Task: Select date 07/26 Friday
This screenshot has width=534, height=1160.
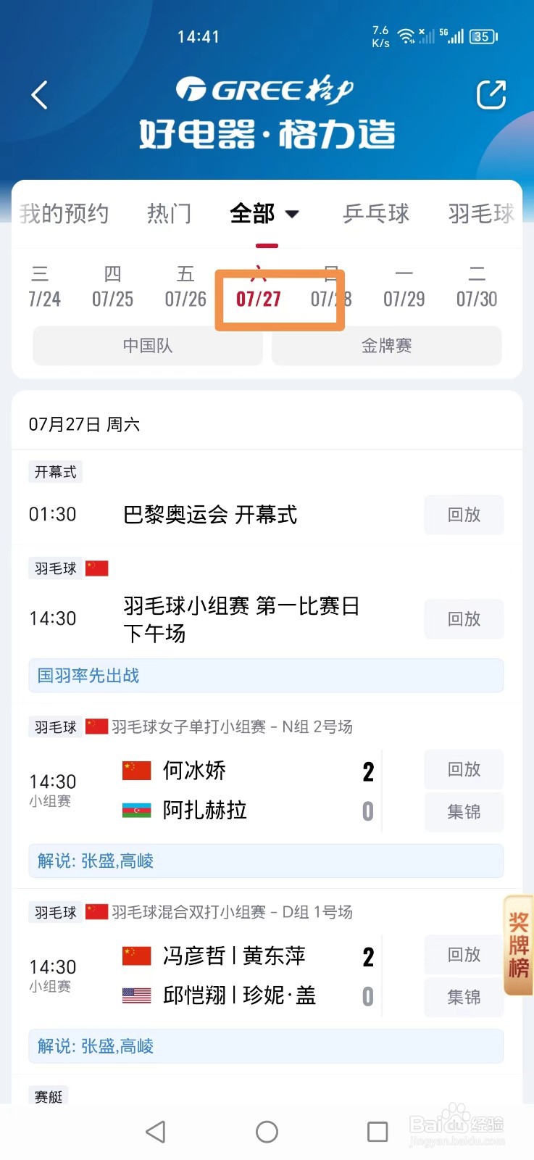Action: (185, 286)
